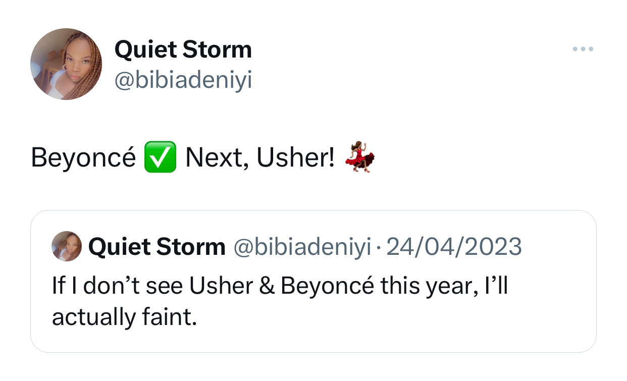The width and height of the screenshot is (627, 381).
Task: Click "this year, I'll" in quoted tweet
Action: tap(444, 286)
